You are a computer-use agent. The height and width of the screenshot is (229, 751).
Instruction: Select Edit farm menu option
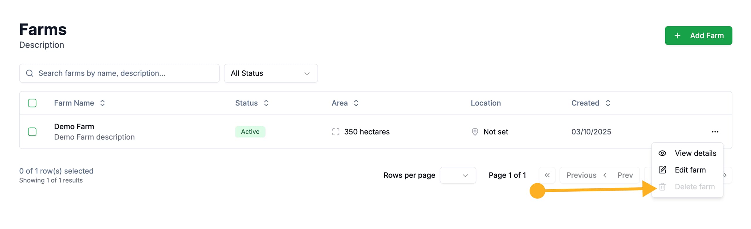coord(690,170)
